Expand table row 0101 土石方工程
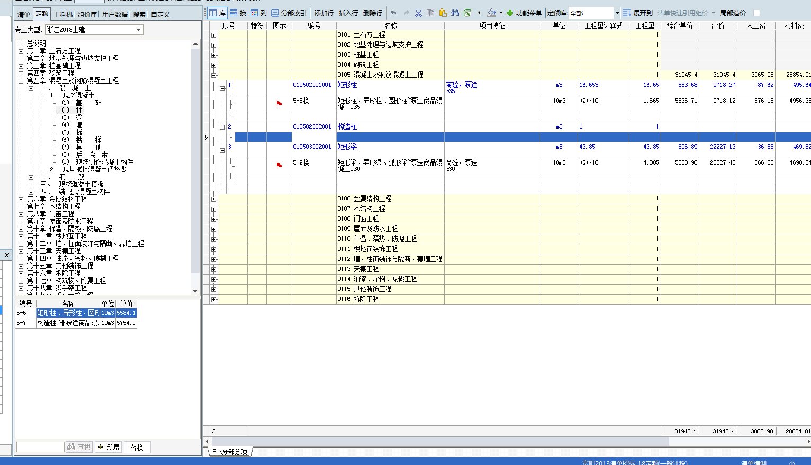The height and width of the screenshot is (465, 811). tap(214, 35)
